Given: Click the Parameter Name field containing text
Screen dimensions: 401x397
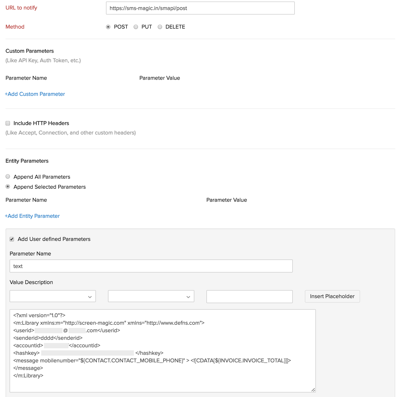Looking at the screenshot, I should [151, 266].
